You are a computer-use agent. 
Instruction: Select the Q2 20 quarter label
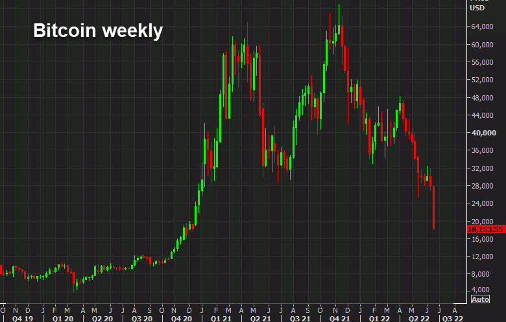[x=102, y=319]
